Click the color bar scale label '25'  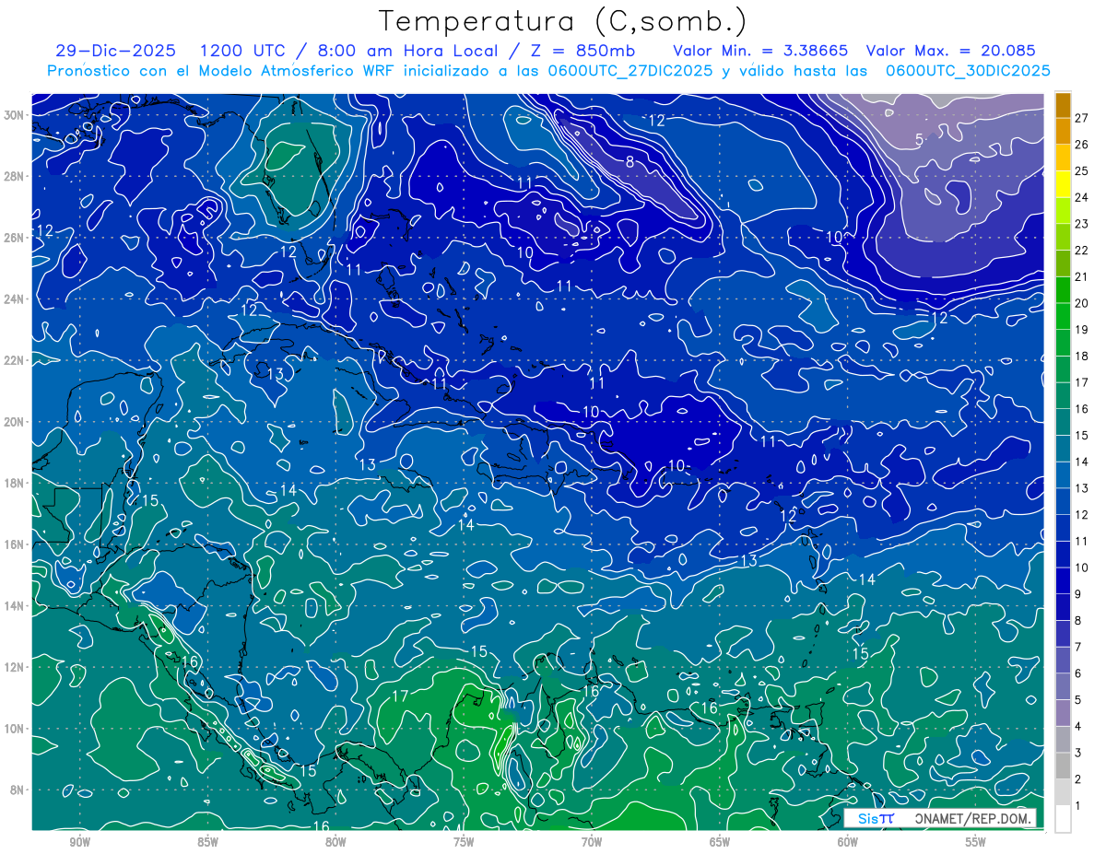[1082, 171]
